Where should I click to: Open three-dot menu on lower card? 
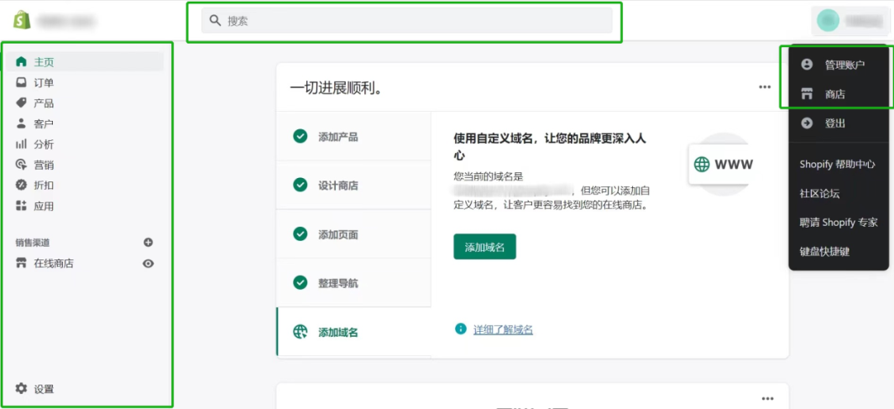click(767, 398)
